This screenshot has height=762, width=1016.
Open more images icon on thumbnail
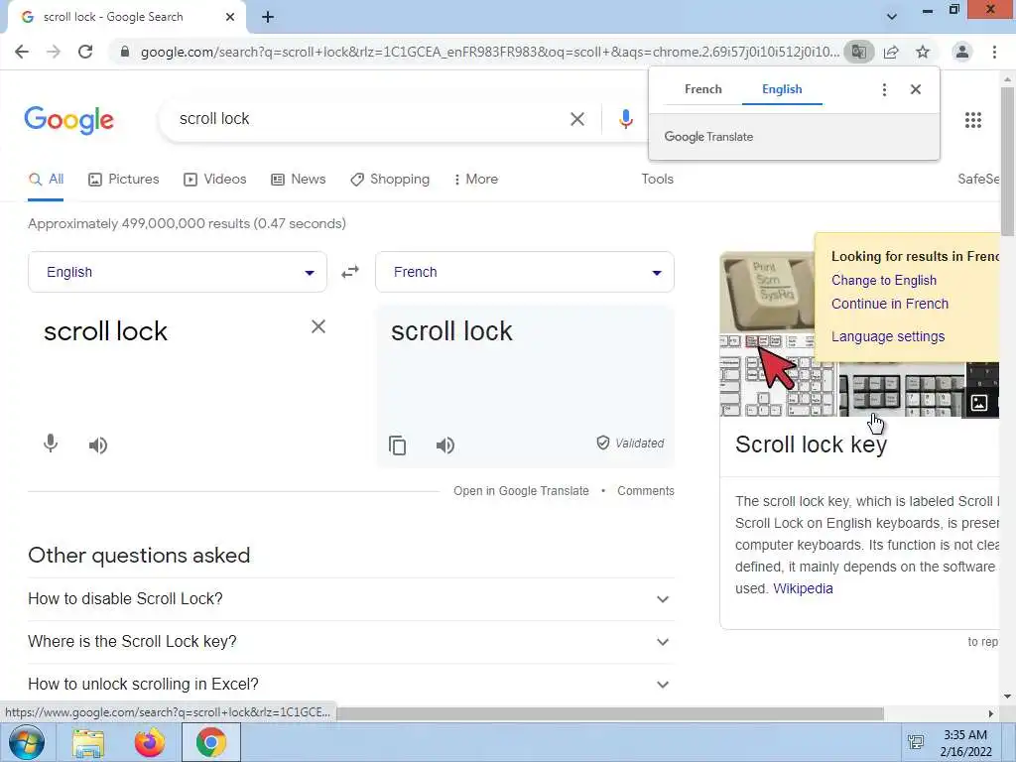pyautogui.click(x=979, y=403)
